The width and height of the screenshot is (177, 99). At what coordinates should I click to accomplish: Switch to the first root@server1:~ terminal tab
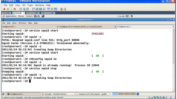(30, 27)
